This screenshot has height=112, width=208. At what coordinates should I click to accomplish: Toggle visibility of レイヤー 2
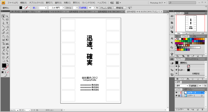coord(177,93)
